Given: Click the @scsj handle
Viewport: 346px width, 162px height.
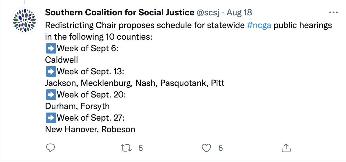Looking at the screenshot, I should 208,12.
